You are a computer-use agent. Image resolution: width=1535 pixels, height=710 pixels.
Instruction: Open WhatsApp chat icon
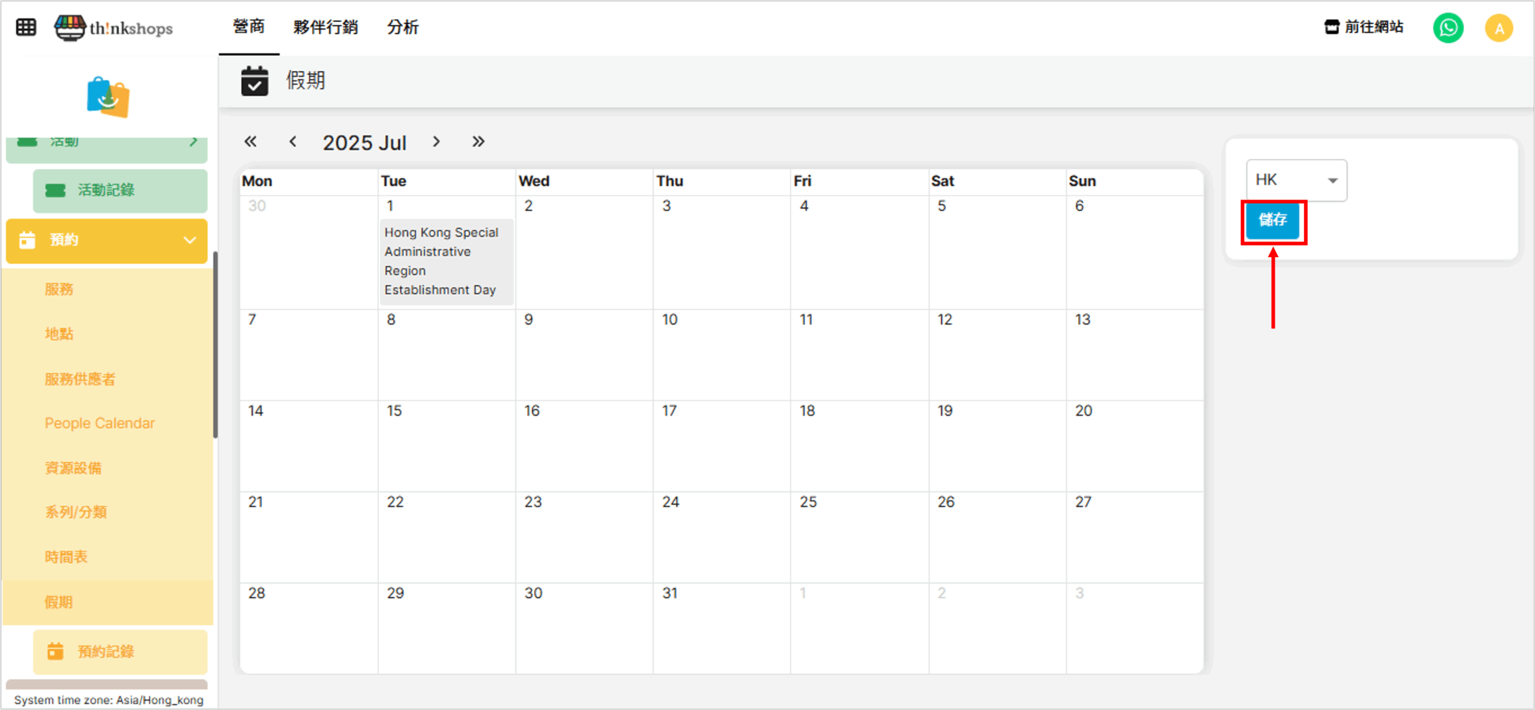tap(1447, 28)
